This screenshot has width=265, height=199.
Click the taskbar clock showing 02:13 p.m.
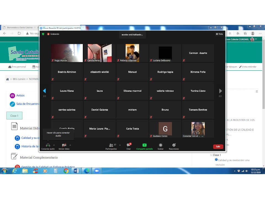(256, 171)
